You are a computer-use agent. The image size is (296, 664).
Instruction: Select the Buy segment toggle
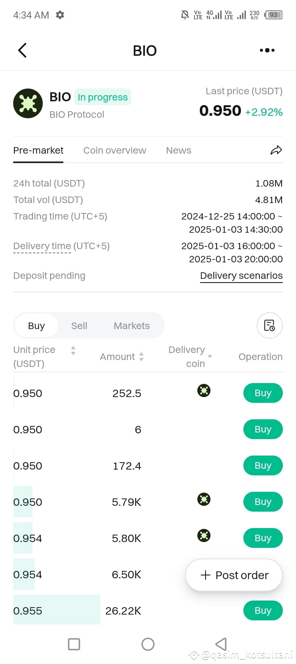click(x=36, y=326)
